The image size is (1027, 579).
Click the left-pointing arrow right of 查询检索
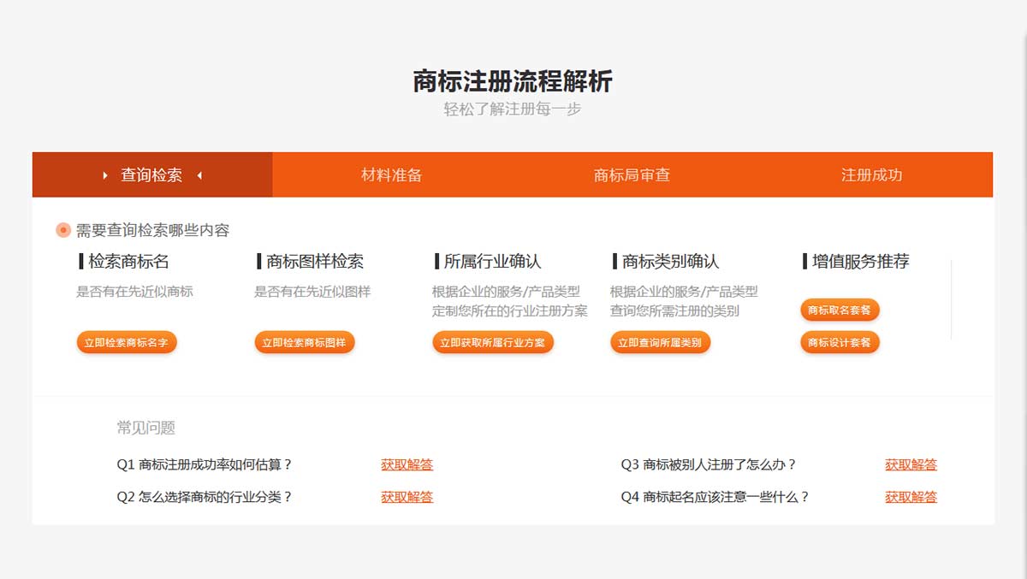click(199, 175)
